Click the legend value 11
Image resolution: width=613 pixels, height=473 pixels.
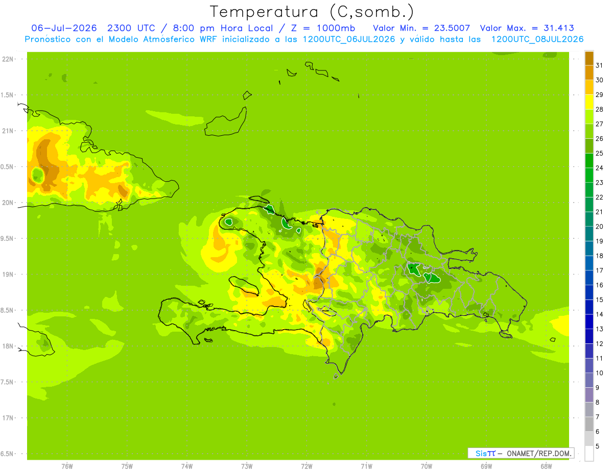[599, 358]
